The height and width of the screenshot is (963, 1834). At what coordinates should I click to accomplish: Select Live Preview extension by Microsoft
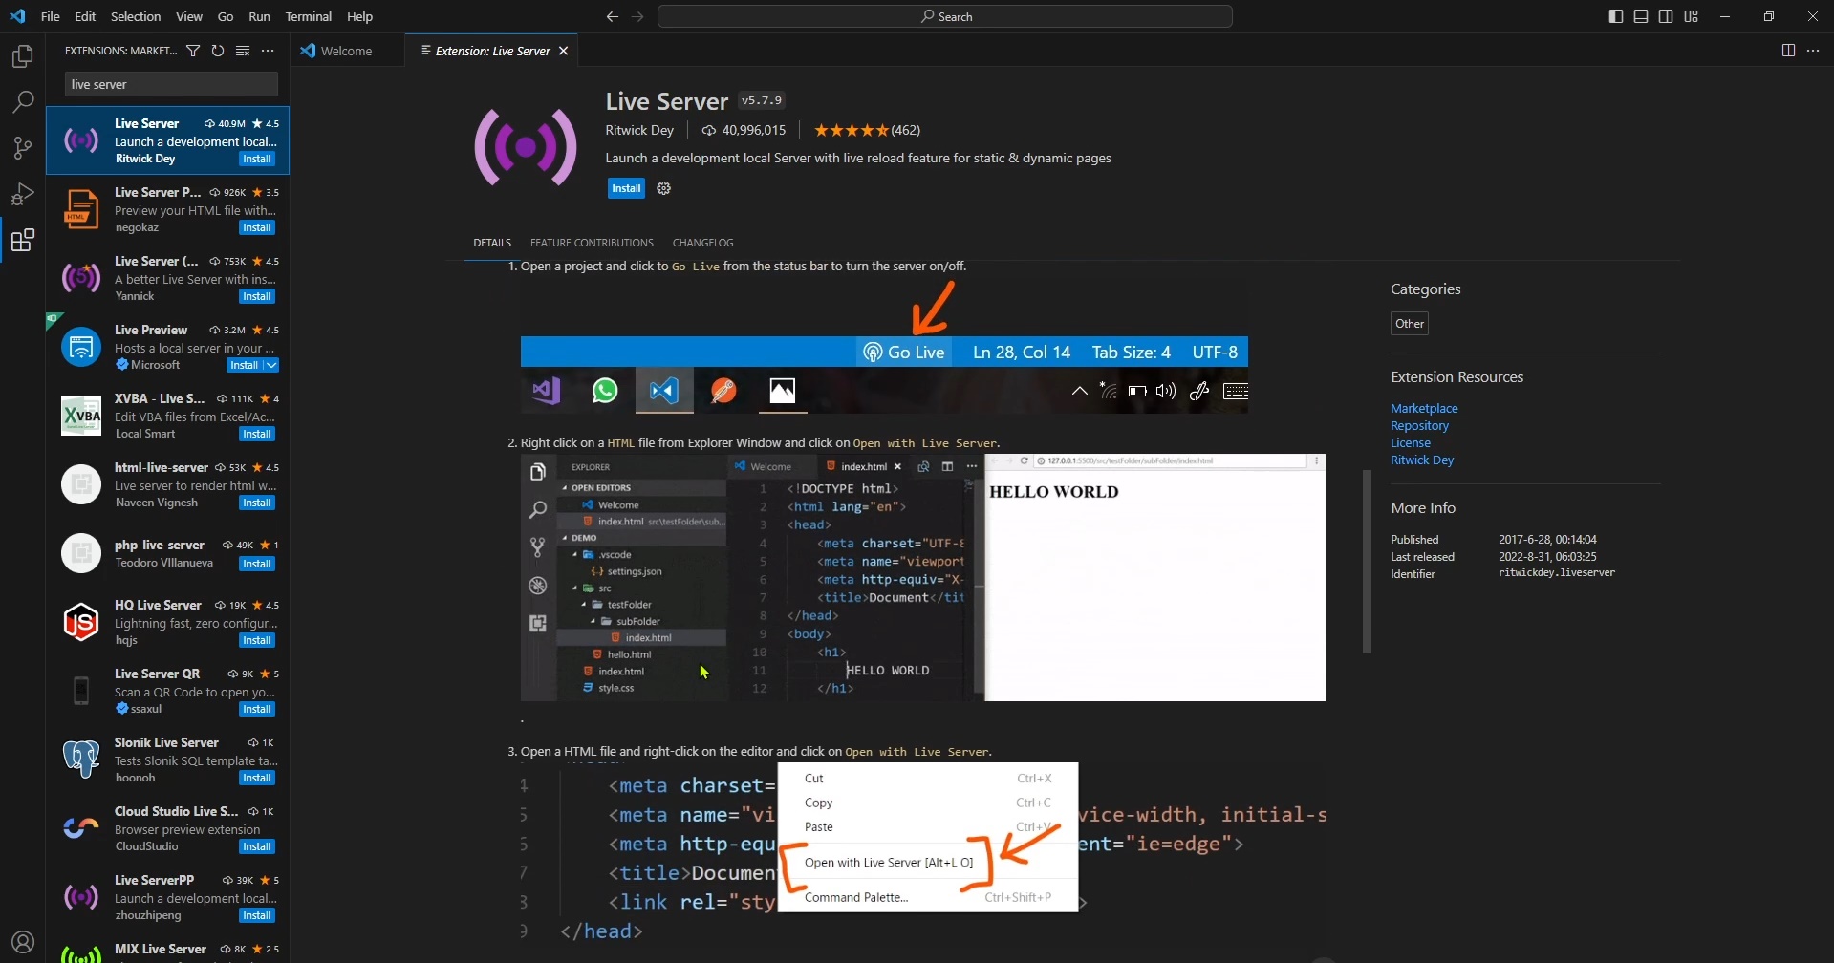168,347
